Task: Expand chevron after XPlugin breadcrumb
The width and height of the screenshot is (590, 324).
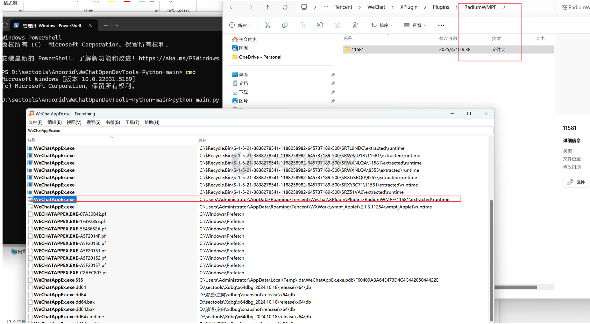Action: [425, 7]
